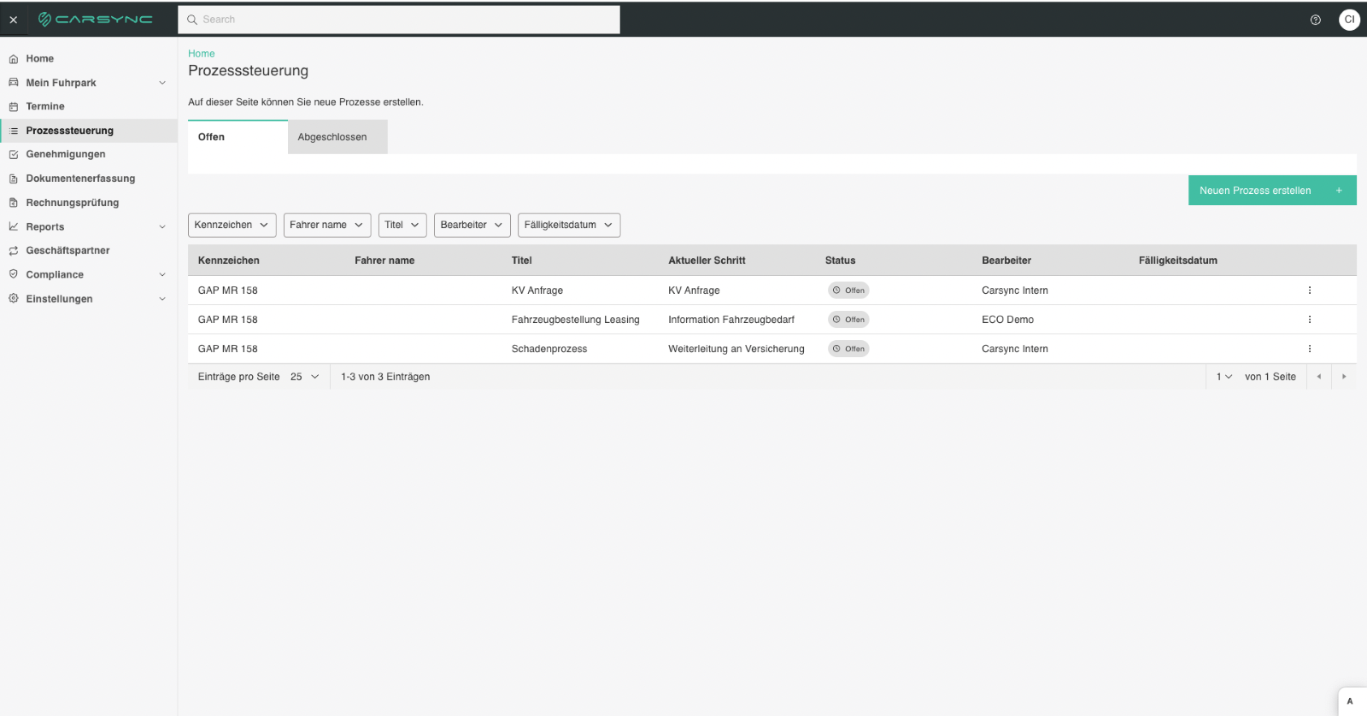
Task: Open the Fälligkeitsdatum filter dropdown
Action: [569, 225]
